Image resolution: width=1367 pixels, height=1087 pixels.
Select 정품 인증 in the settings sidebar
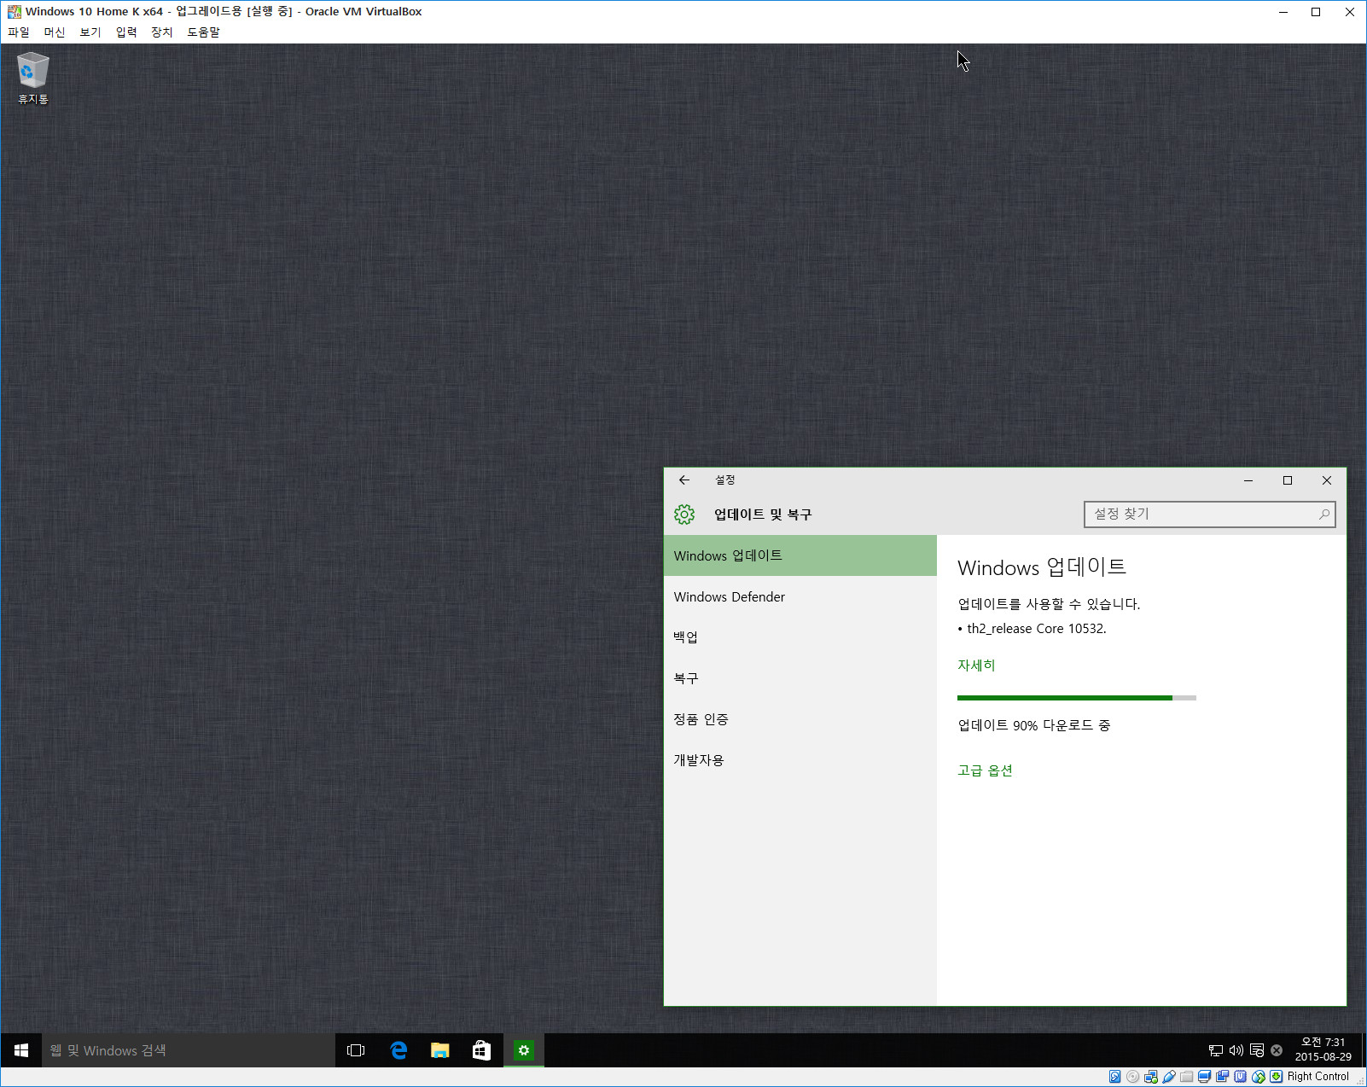pyautogui.click(x=800, y=719)
